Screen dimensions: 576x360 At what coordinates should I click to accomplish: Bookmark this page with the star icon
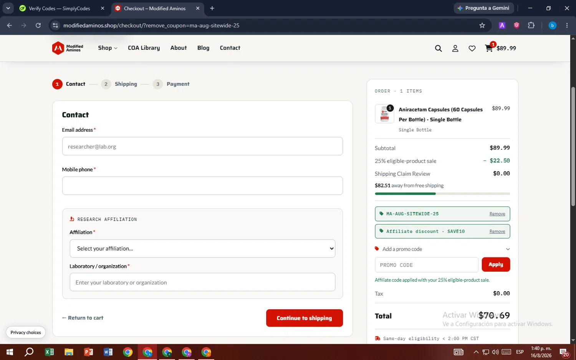pyautogui.click(x=482, y=25)
